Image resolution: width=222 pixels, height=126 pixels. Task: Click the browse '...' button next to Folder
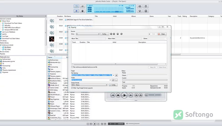pos(116,80)
